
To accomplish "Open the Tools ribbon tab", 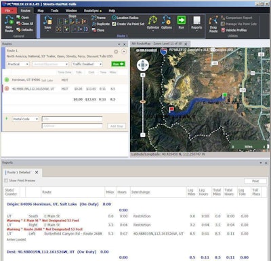I will pos(55,11).
